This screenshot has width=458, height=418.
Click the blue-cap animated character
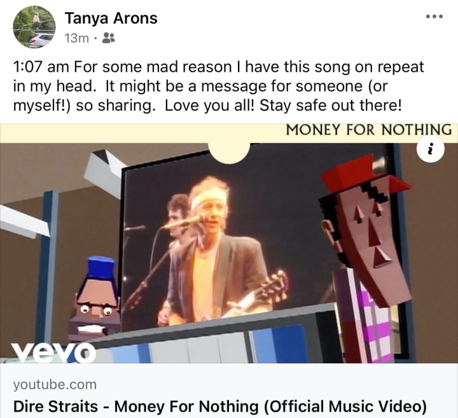click(x=95, y=300)
